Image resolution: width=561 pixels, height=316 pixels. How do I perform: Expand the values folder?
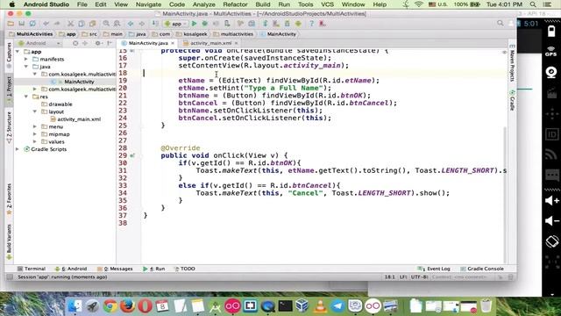coord(35,142)
